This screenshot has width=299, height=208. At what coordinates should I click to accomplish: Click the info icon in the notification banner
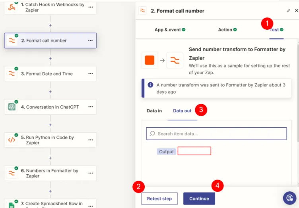coord(150,85)
